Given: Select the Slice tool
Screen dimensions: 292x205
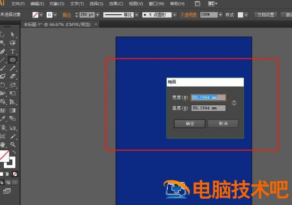Looking at the screenshot, I should point(13,136).
